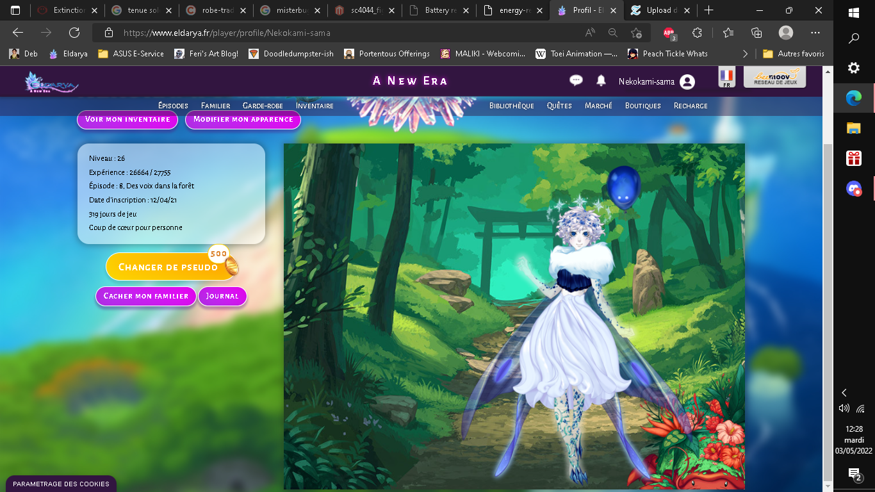Show hidden system tray icons
Image resolution: width=875 pixels, height=492 pixels.
[844, 393]
